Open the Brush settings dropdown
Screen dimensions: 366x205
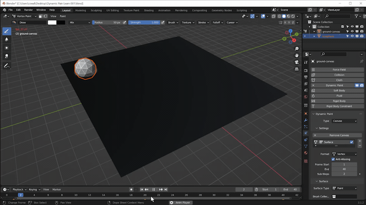click(x=173, y=22)
